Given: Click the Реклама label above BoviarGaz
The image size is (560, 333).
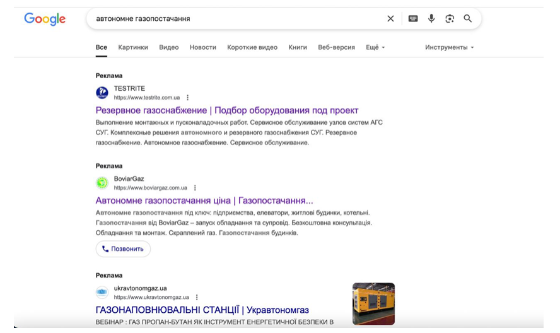Looking at the screenshot, I should pos(109,166).
